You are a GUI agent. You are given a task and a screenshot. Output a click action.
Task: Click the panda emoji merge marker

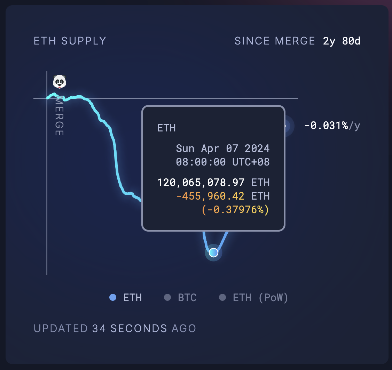60,82
